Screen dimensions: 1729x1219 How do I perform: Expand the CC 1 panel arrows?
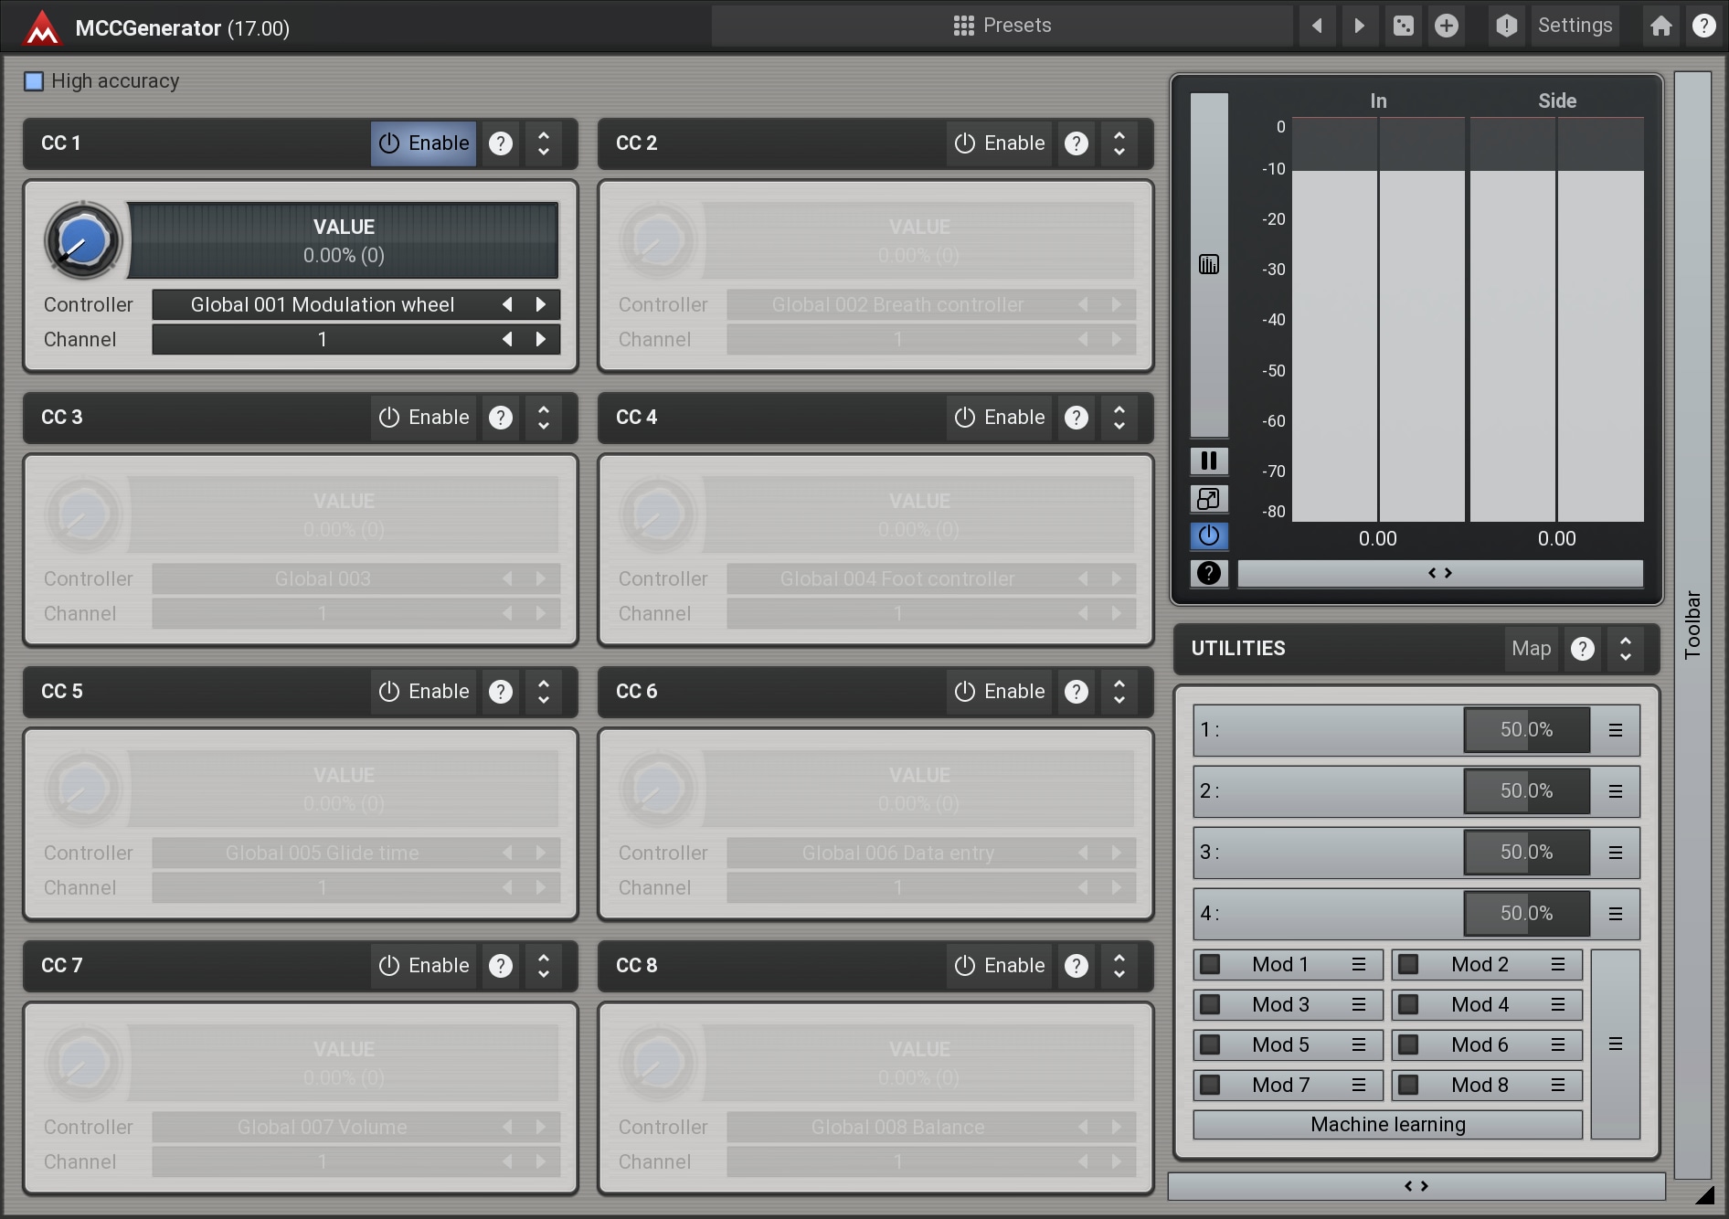tap(544, 143)
